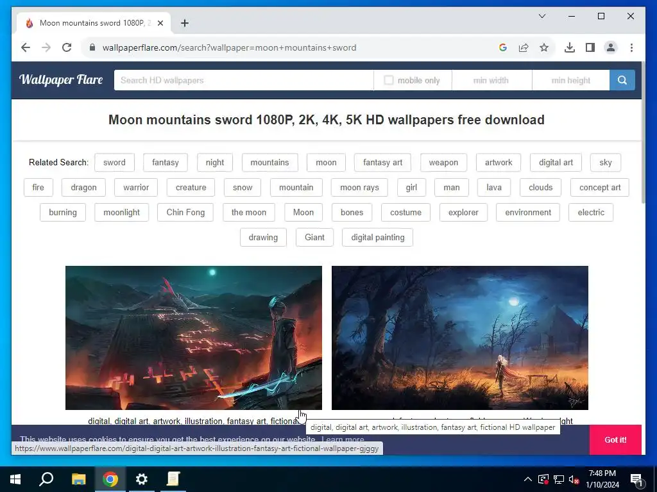Click the Wallpaper Flare logo
This screenshot has width=657, height=492.
coord(61,79)
